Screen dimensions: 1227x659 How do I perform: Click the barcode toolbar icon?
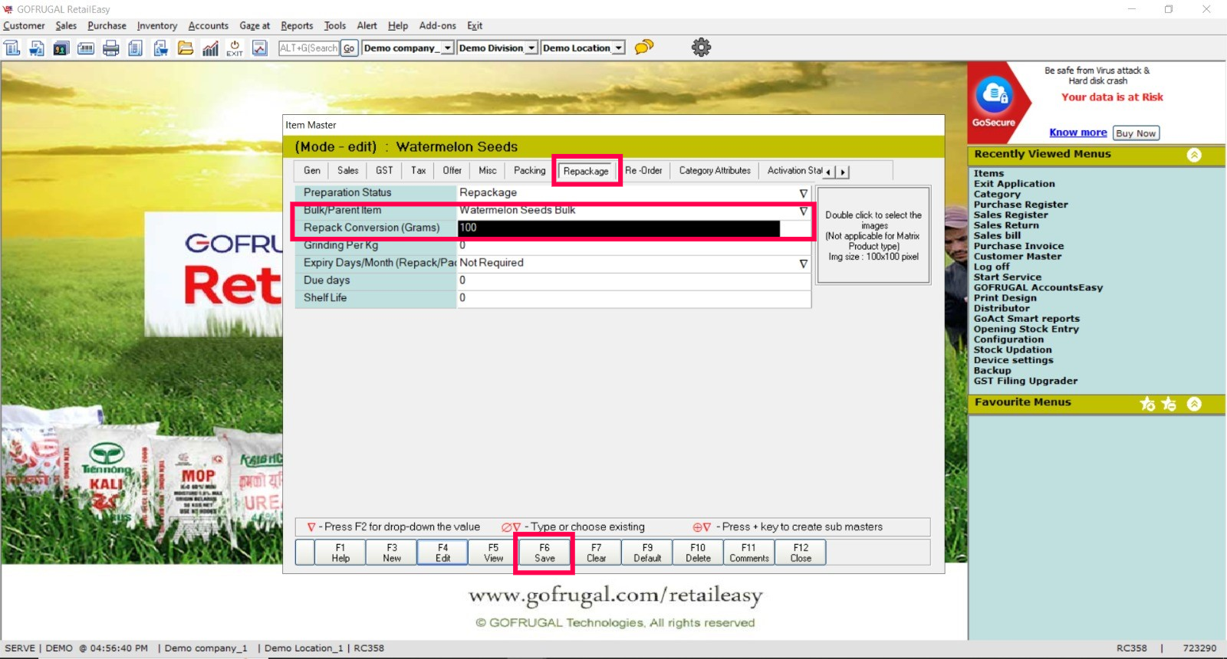[86, 48]
